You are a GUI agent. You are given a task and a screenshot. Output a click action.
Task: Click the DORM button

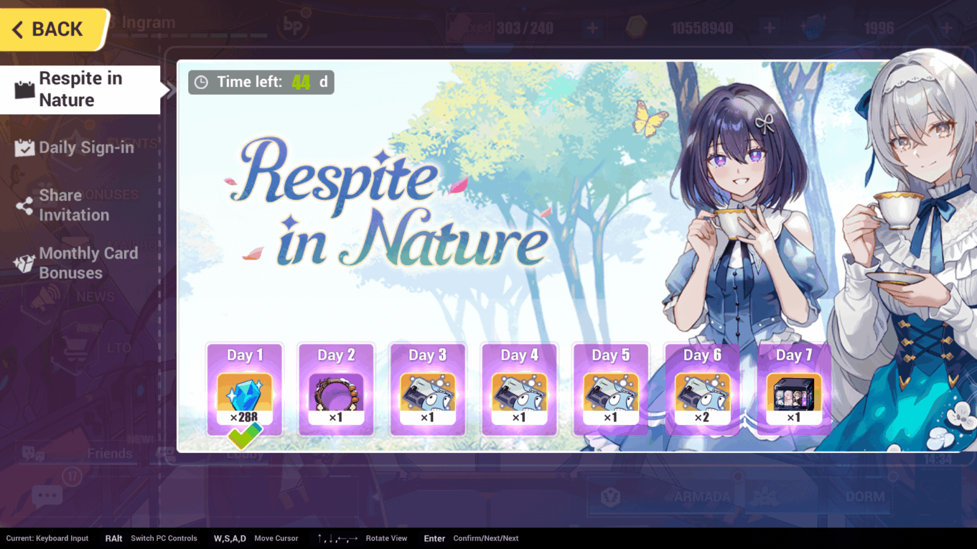(x=865, y=496)
